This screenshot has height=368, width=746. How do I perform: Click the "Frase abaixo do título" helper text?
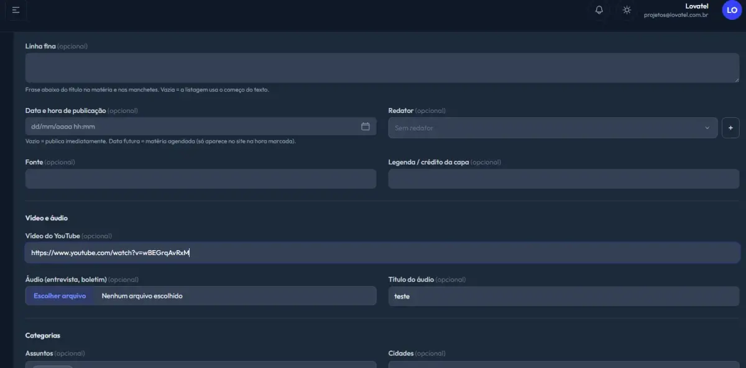[147, 89]
